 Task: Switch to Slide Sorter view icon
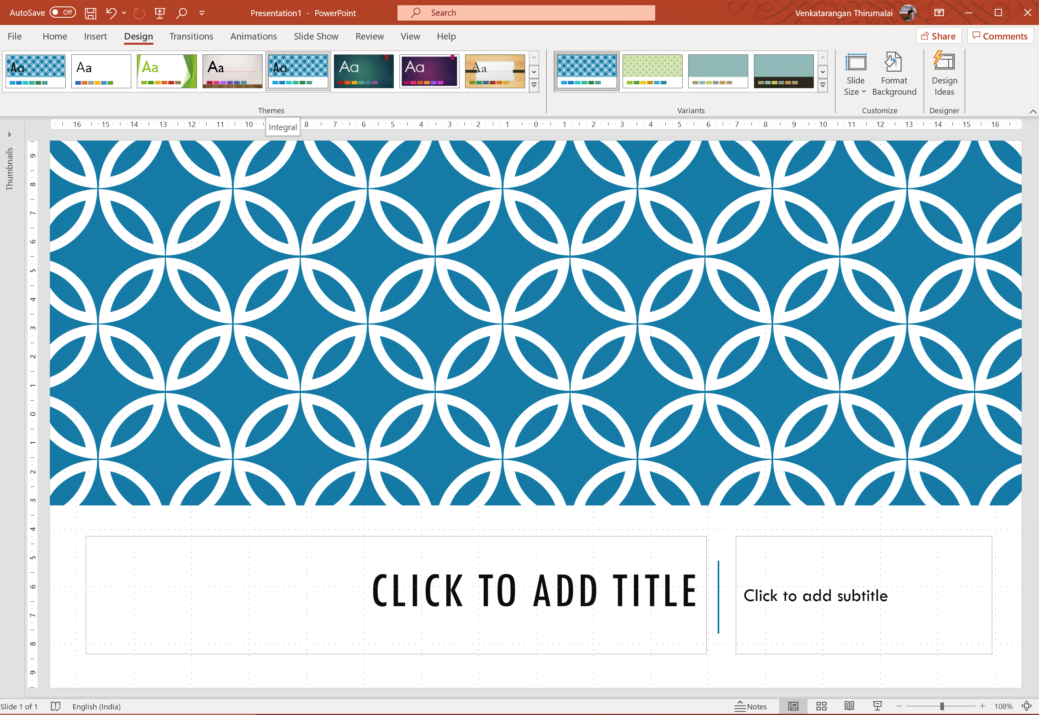(821, 707)
